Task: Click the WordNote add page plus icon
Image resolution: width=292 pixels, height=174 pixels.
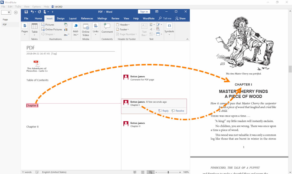Action: coord(16,12)
